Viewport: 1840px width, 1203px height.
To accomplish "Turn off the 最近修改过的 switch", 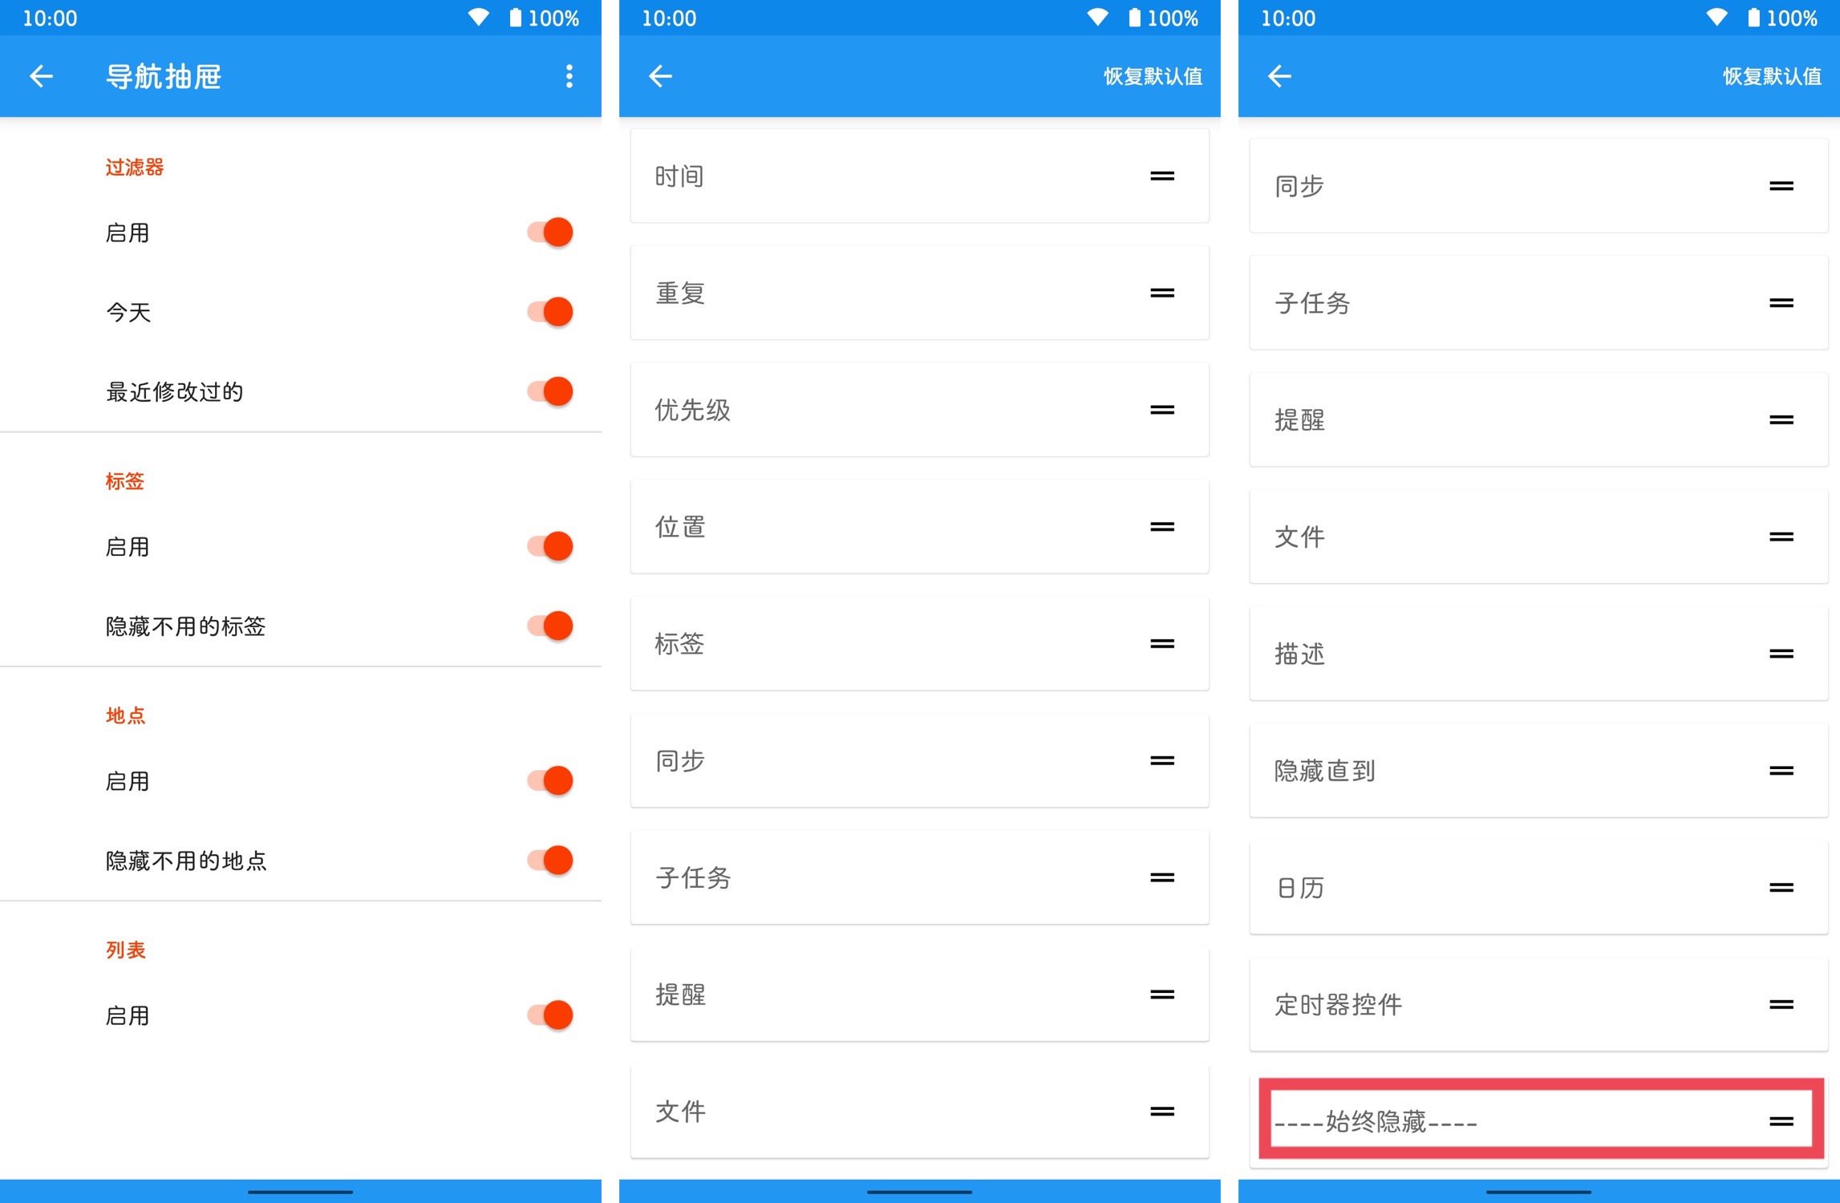I will [550, 391].
